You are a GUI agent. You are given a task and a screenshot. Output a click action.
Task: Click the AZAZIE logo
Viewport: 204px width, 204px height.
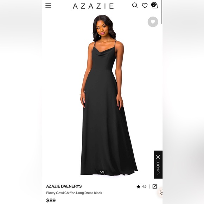point(93,6)
